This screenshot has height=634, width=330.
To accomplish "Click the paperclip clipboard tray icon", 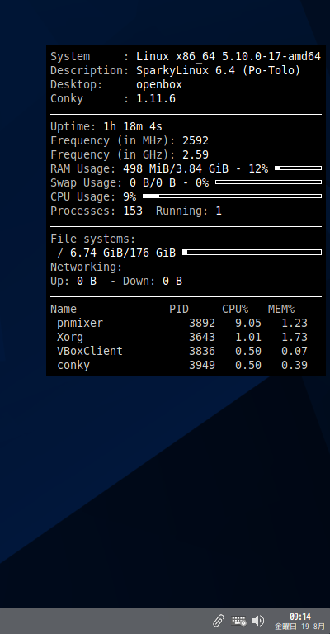I will click(219, 621).
